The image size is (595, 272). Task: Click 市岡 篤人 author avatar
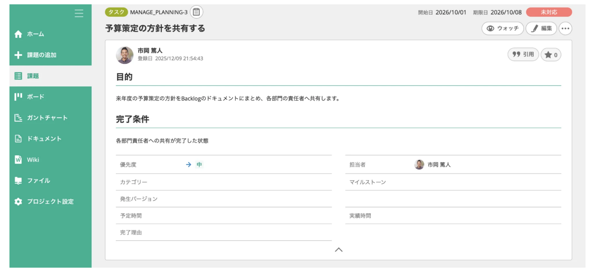pyautogui.click(x=124, y=55)
